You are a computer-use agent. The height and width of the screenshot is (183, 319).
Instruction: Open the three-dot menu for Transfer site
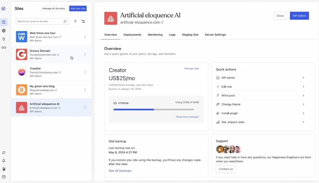pos(85,72)
